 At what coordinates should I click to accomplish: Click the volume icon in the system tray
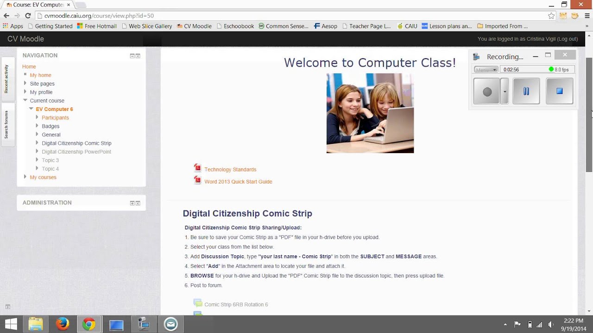pos(551,324)
